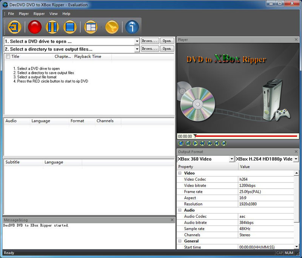
Task: Open the Help menu
Action: pos(66,14)
